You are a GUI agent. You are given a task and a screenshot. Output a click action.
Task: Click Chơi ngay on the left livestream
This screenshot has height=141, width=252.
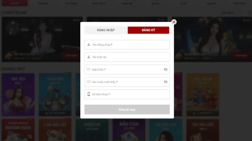pos(71,55)
